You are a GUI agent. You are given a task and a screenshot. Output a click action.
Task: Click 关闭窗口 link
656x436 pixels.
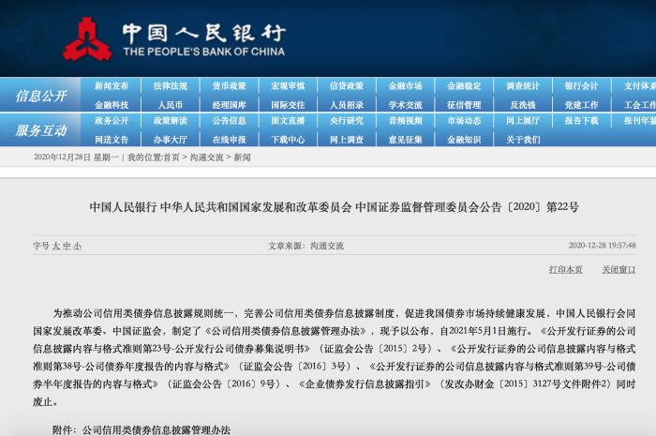619,269
